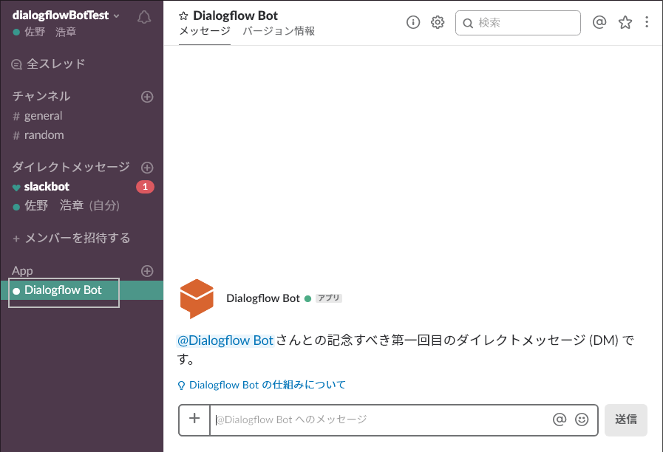Attach content with the plus in message box

tap(194, 420)
